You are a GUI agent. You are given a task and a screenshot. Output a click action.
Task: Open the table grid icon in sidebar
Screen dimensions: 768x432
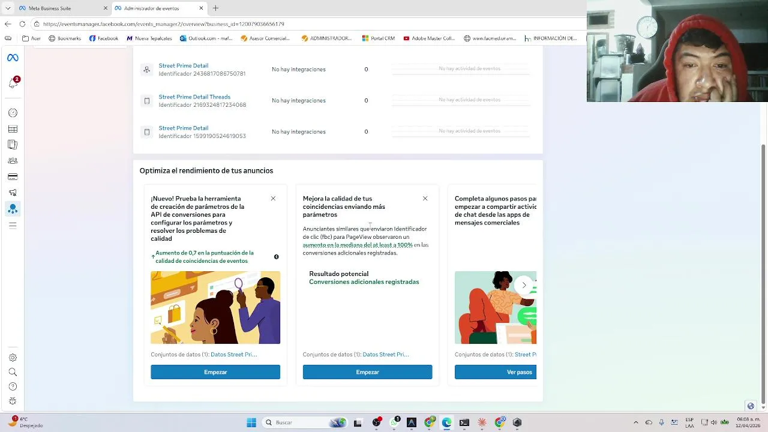(13, 129)
